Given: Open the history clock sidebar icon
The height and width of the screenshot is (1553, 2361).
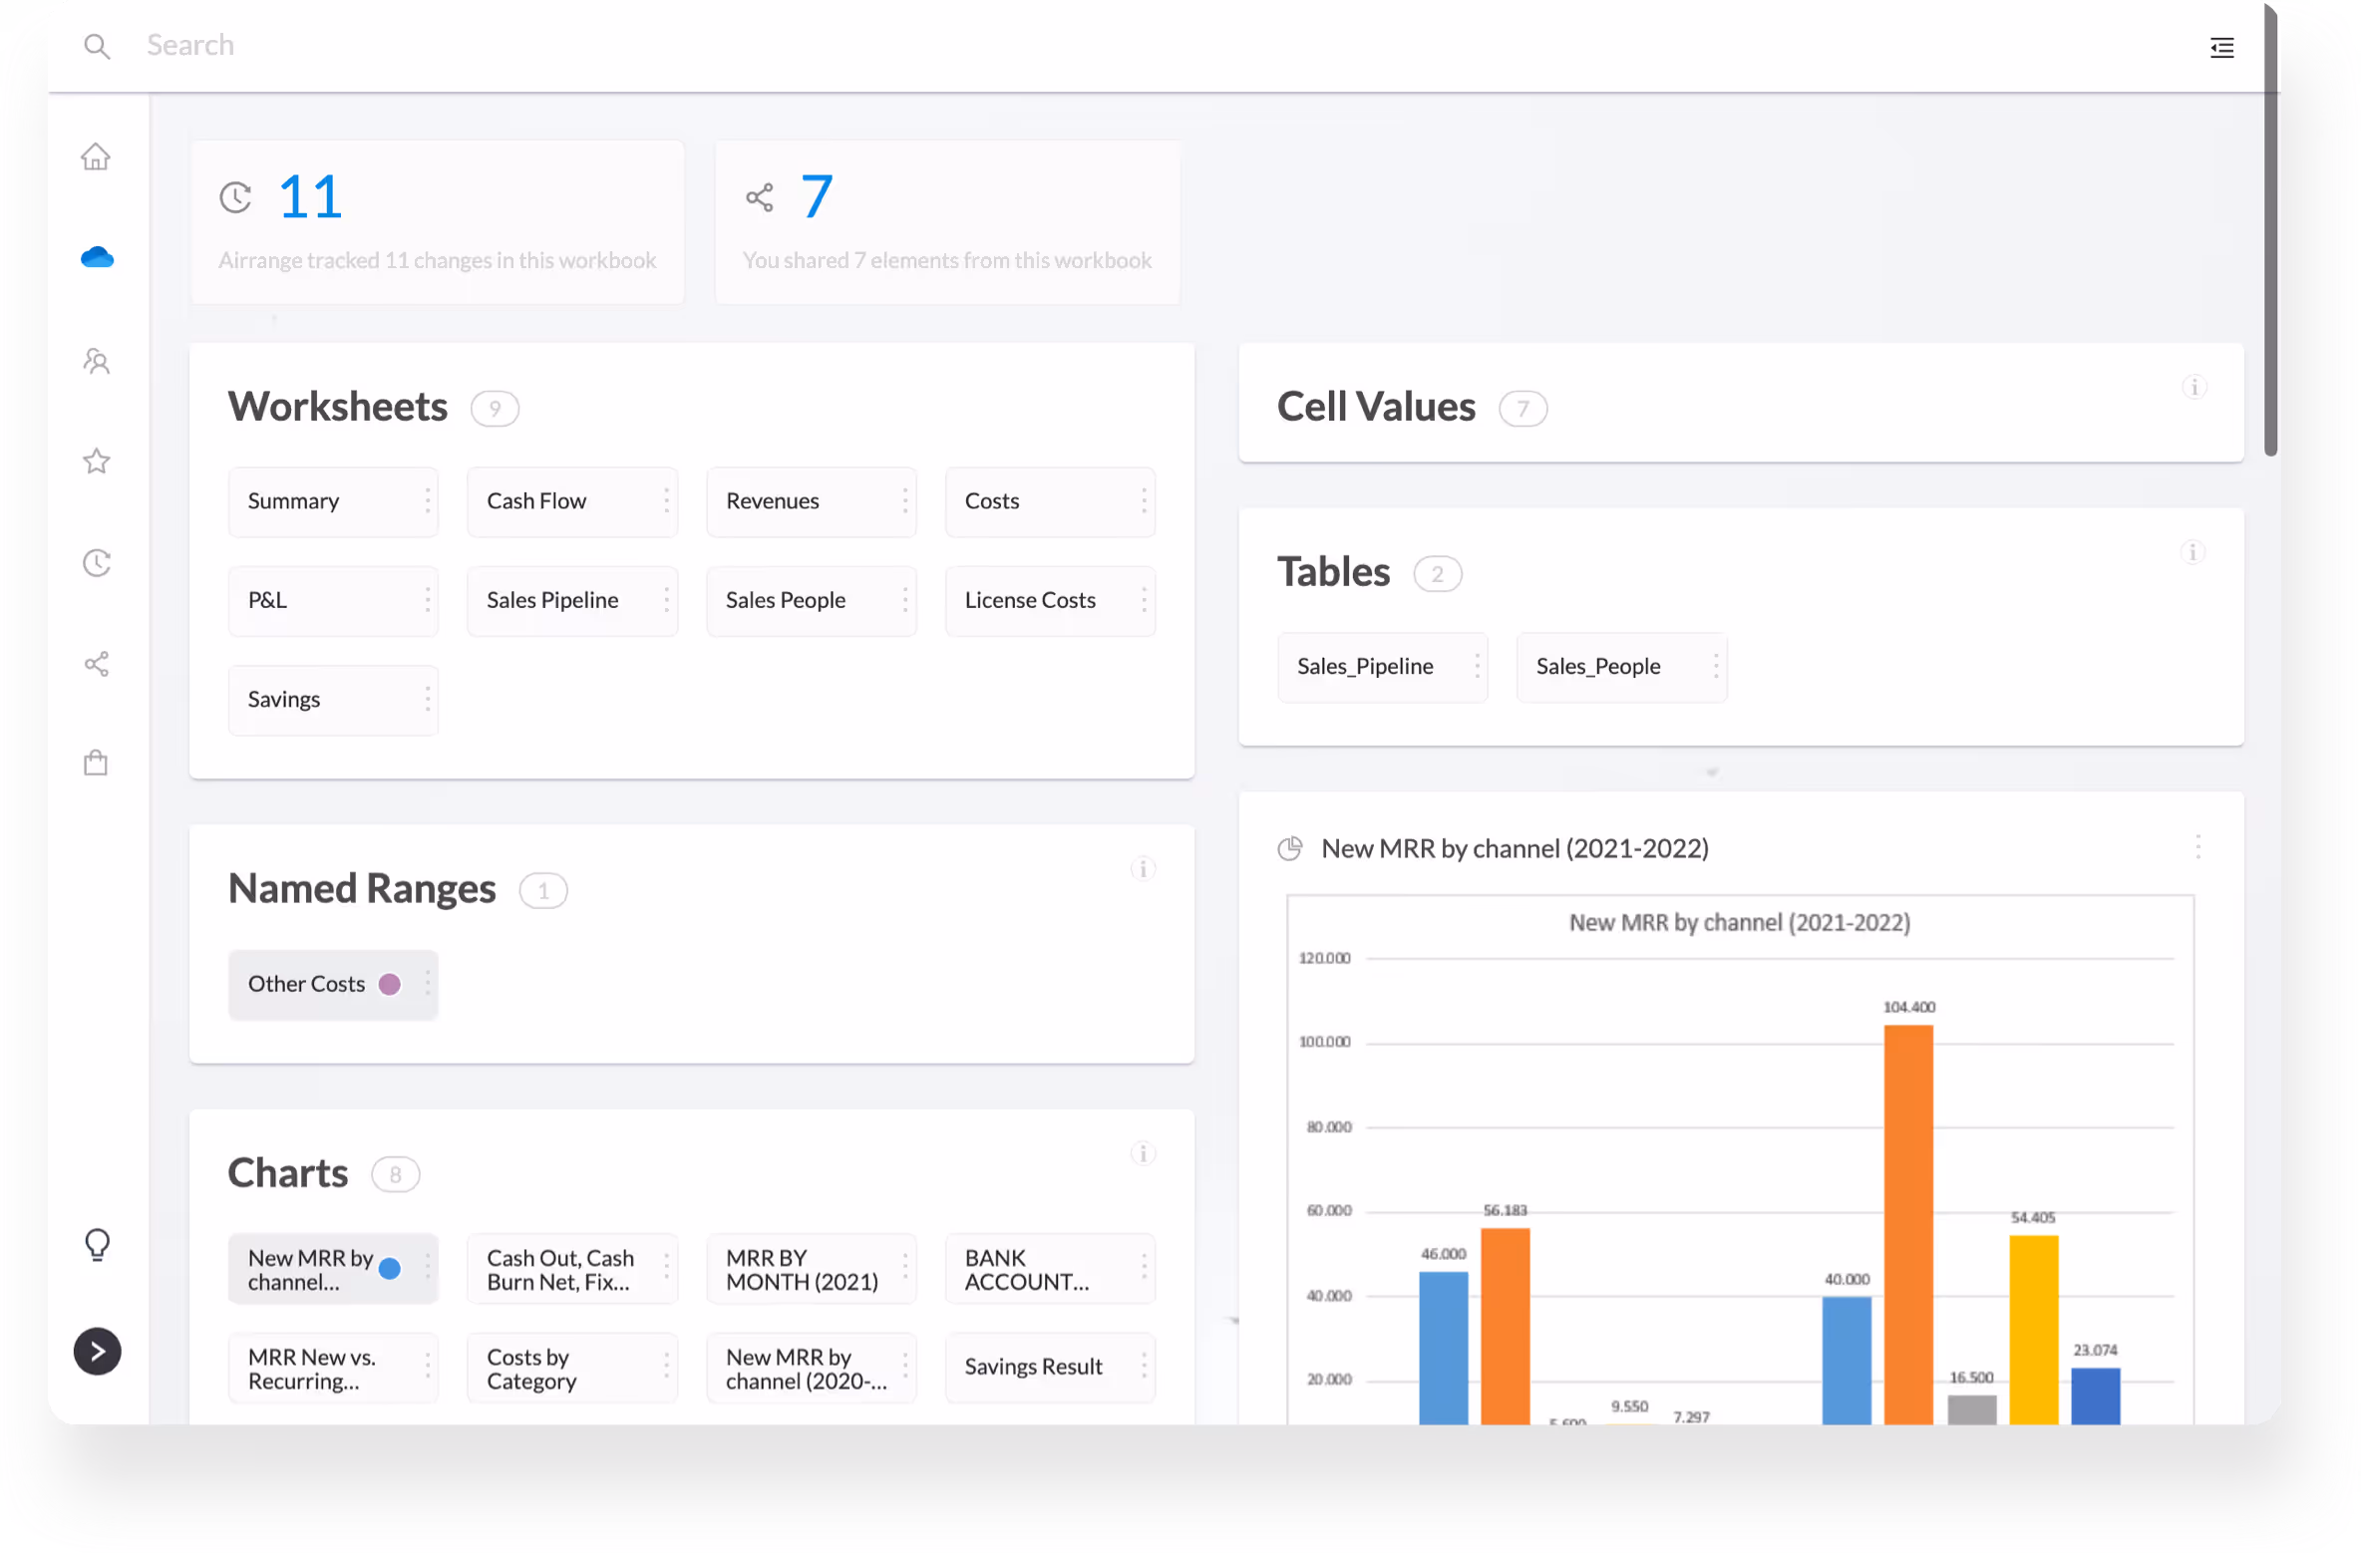Looking at the screenshot, I should (96, 563).
